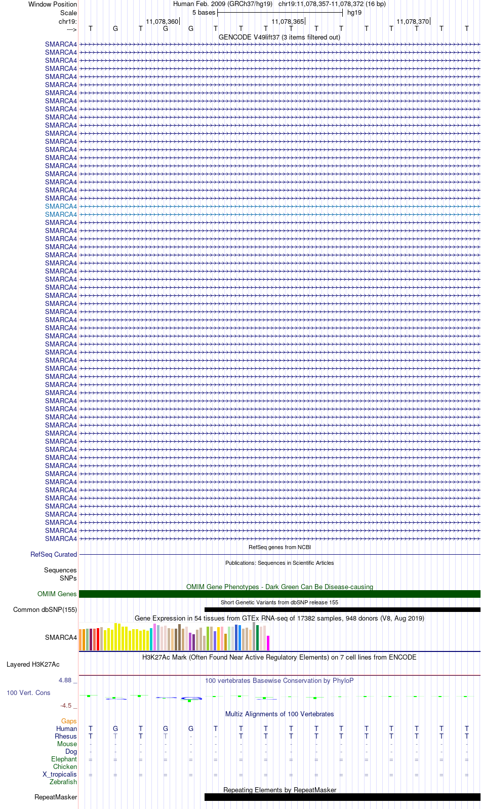Image resolution: width=481 pixels, height=809 pixels.
Task: Click the black RepeatMasker element bar
Action: tap(342, 797)
